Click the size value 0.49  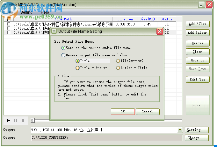(x=147, y=24)
